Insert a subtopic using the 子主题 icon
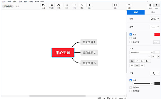 (x=51, y=5)
